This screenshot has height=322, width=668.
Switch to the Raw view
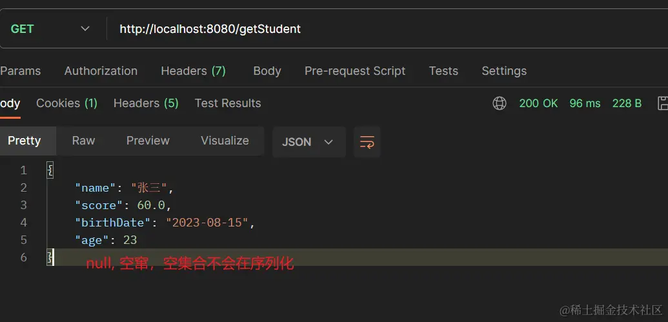(x=83, y=141)
